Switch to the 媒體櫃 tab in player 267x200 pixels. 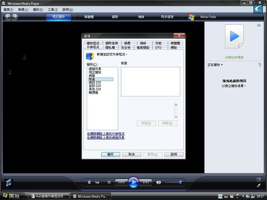(x=89, y=17)
